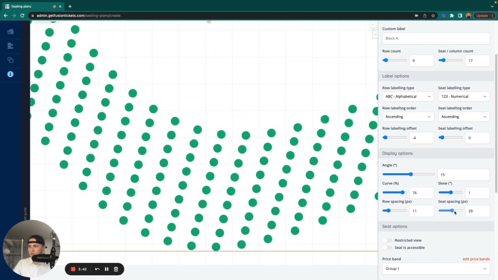498x280 pixels.
Task: Click the Update browser button
Action: coord(485,16)
